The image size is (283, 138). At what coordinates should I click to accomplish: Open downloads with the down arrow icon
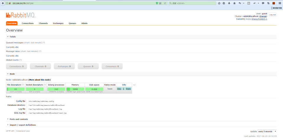(x=229, y=3)
